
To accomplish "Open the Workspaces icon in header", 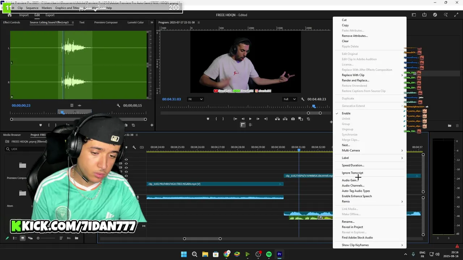I will point(414,15).
